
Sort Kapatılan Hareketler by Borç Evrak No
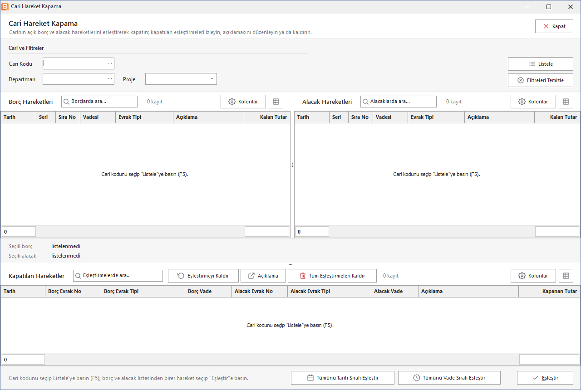[73, 291]
